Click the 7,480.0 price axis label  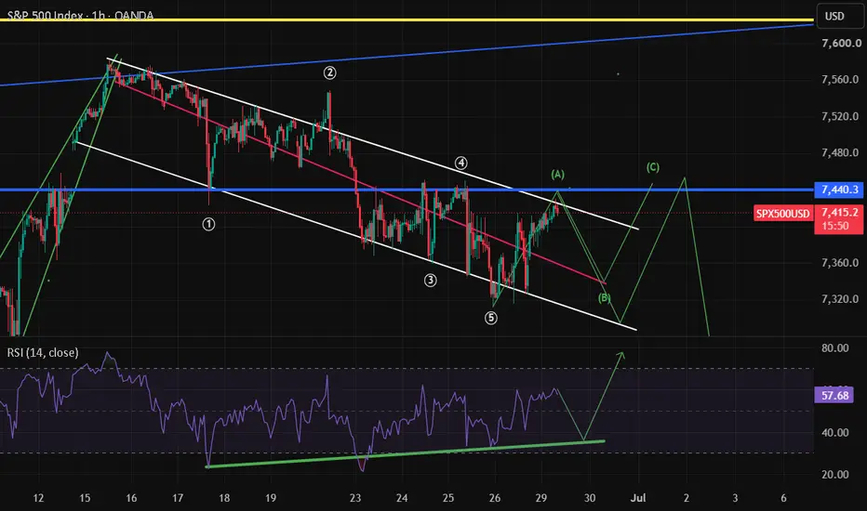click(840, 152)
